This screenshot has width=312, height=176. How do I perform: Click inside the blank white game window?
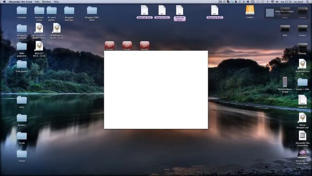coord(156,90)
